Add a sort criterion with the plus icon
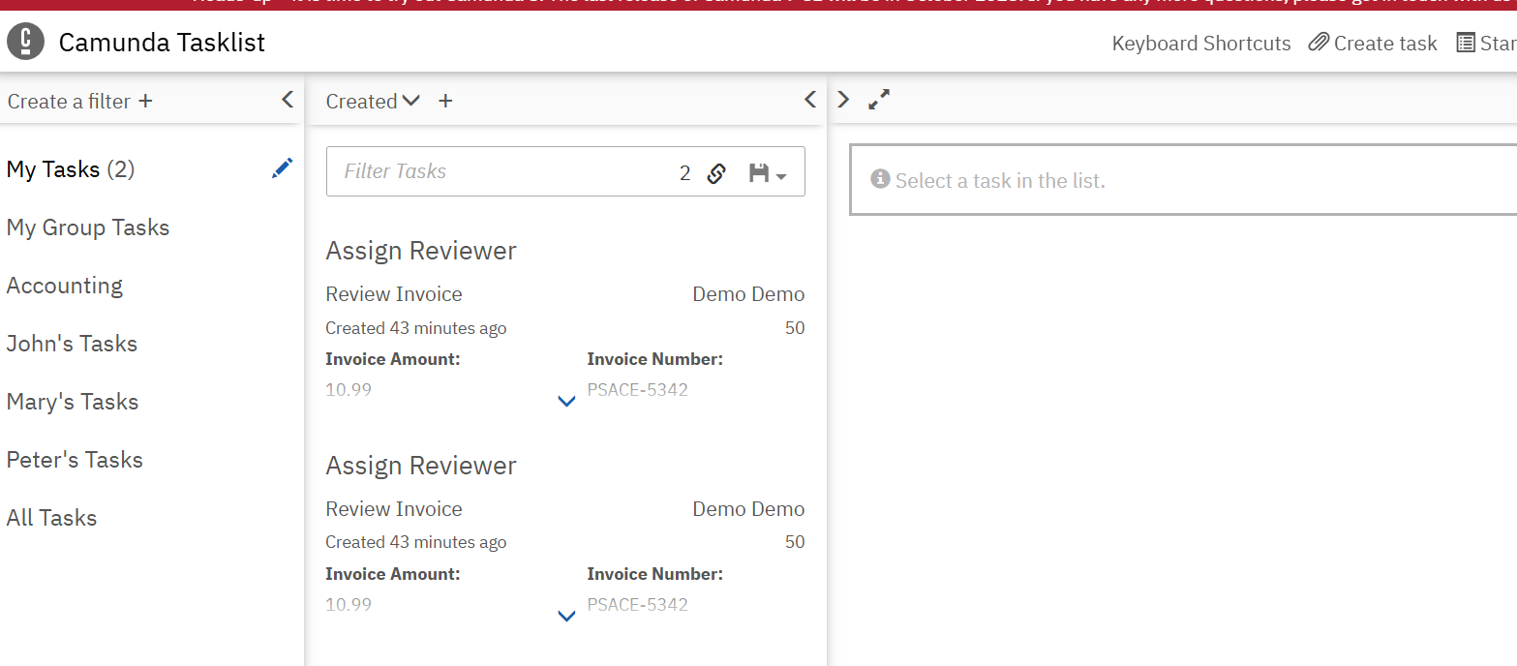 coord(445,101)
